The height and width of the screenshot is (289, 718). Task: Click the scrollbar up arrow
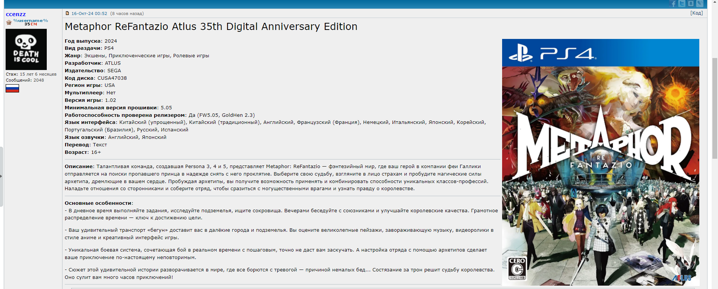[x=715, y=3]
